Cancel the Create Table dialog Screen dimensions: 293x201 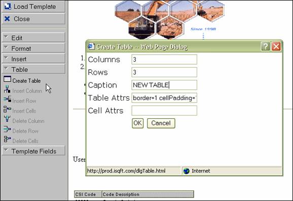(x=161, y=123)
